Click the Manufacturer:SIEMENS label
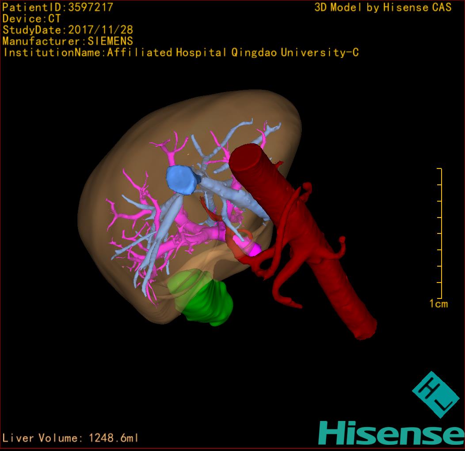Image resolution: width=465 pixels, height=451 pixels. pos(68,41)
